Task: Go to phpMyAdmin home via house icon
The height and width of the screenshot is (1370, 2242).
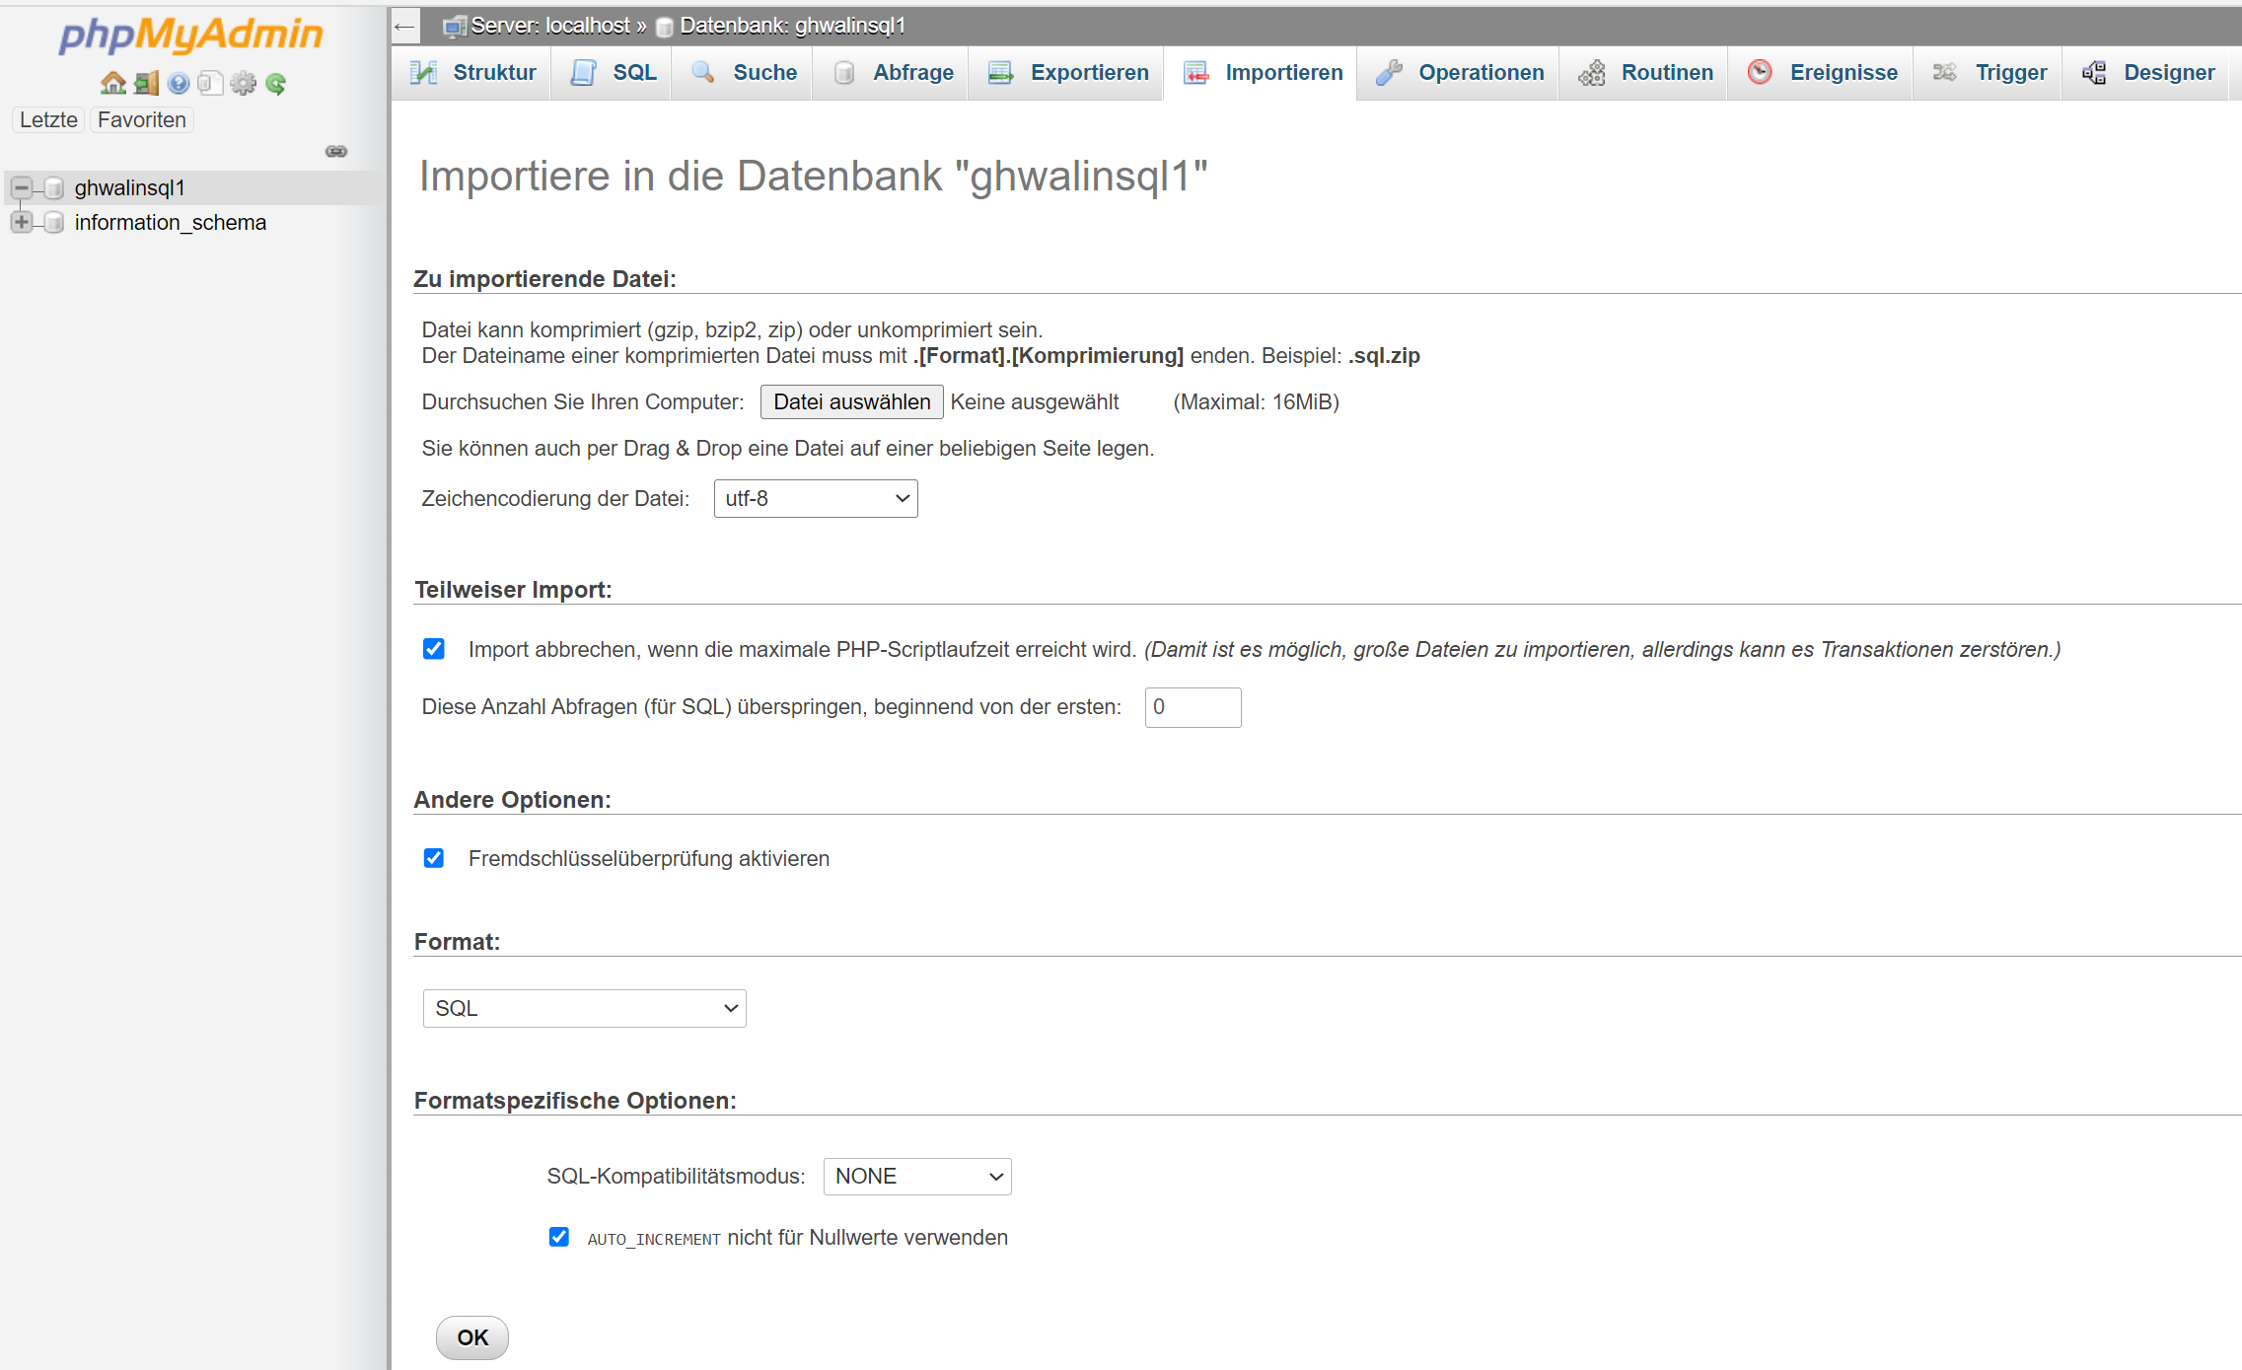Action: (x=113, y=84)
